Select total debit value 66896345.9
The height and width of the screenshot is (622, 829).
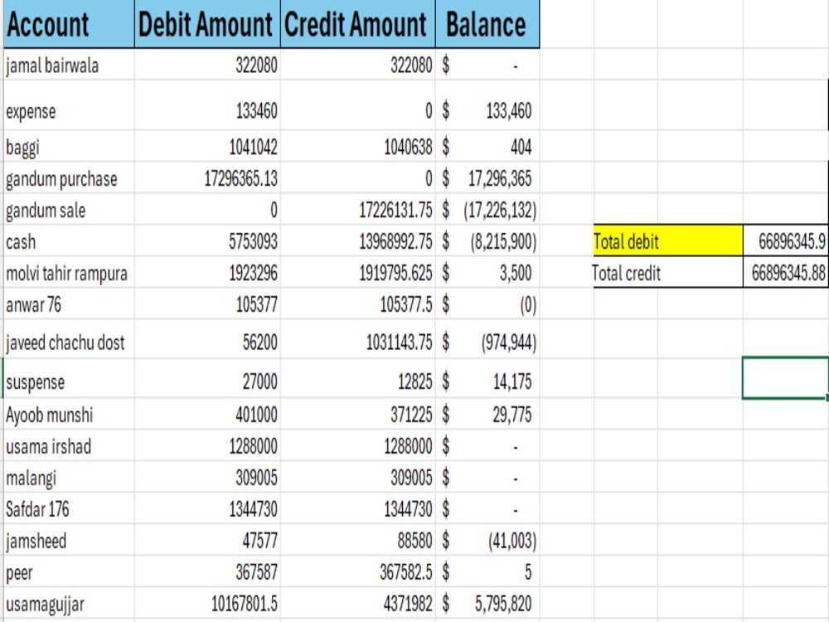(x=786, y=241)
